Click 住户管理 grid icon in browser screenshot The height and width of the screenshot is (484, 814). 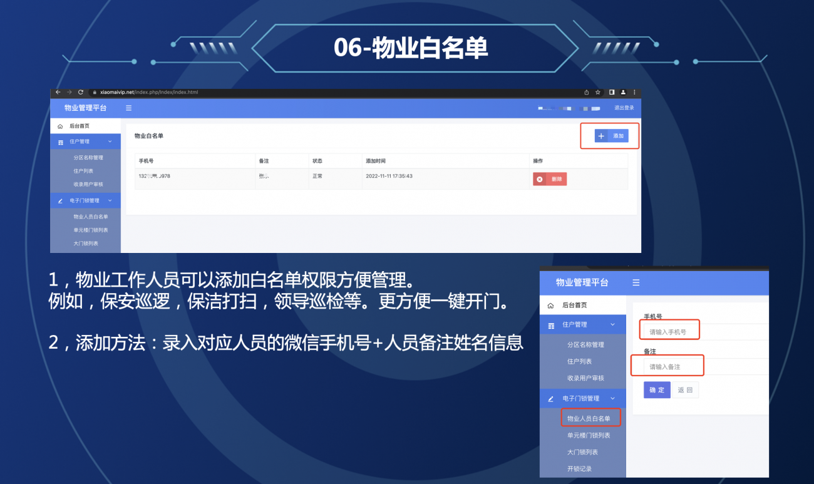tap(61, 142)
